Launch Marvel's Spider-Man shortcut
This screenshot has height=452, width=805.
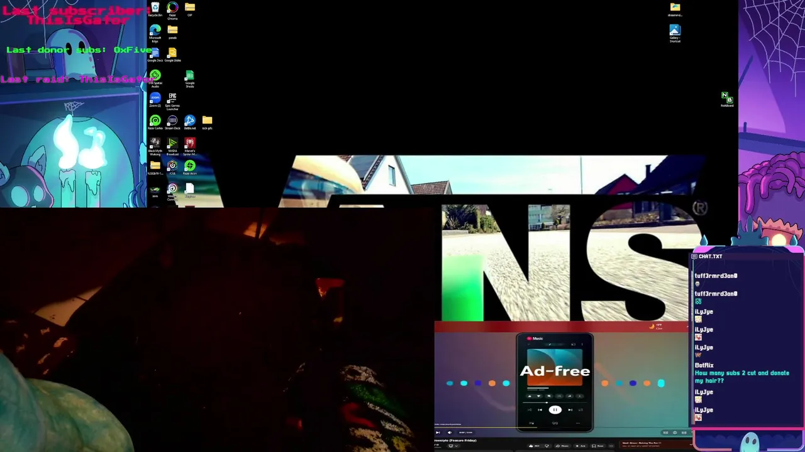[x=190, y=146]
